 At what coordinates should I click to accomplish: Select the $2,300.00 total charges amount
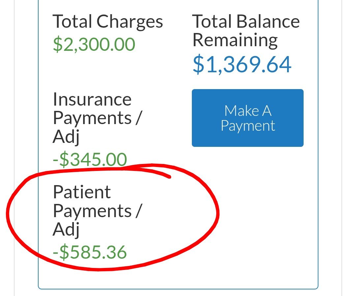click(x=94, y=44)
